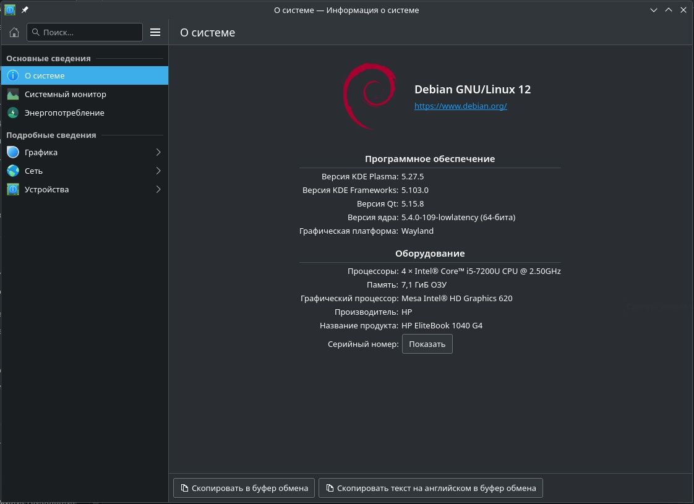
Task: Click the manufacturer value "HP"
Action: (407, 312)
